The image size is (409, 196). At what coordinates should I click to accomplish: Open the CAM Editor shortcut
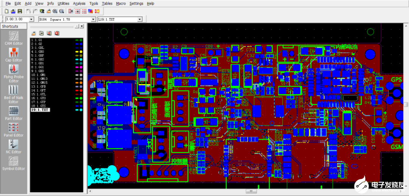click(14, 38)
